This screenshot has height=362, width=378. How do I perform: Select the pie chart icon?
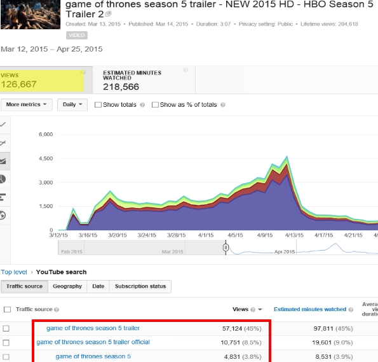[3, 179]
